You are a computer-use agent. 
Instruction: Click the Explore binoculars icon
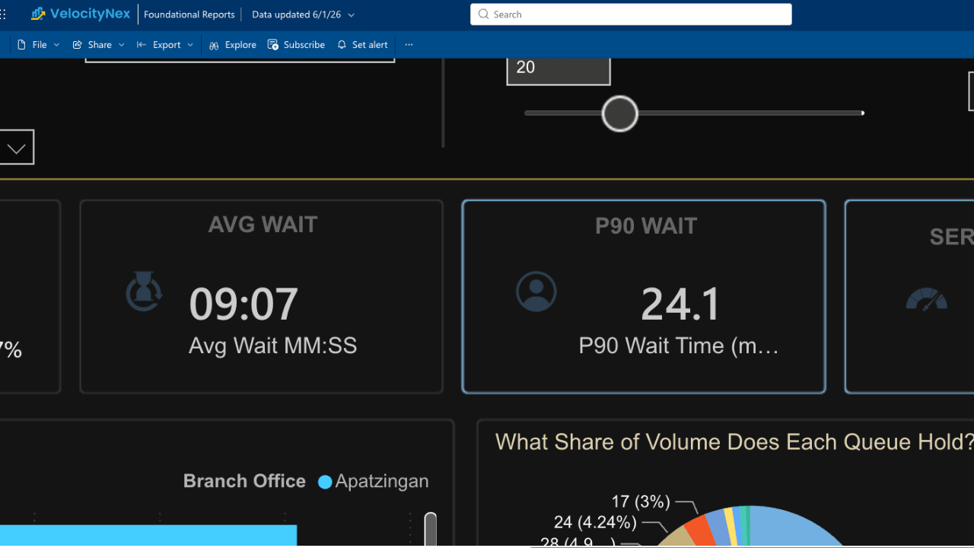[215, 45]
